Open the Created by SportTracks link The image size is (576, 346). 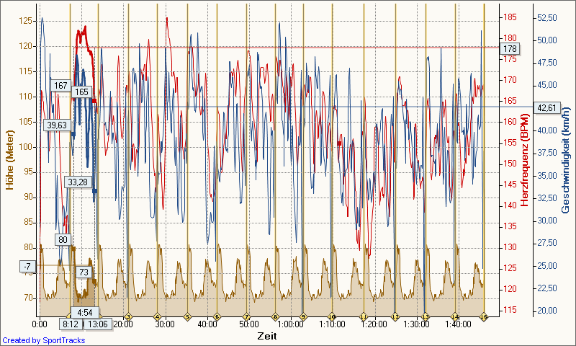tap(43, 340)
